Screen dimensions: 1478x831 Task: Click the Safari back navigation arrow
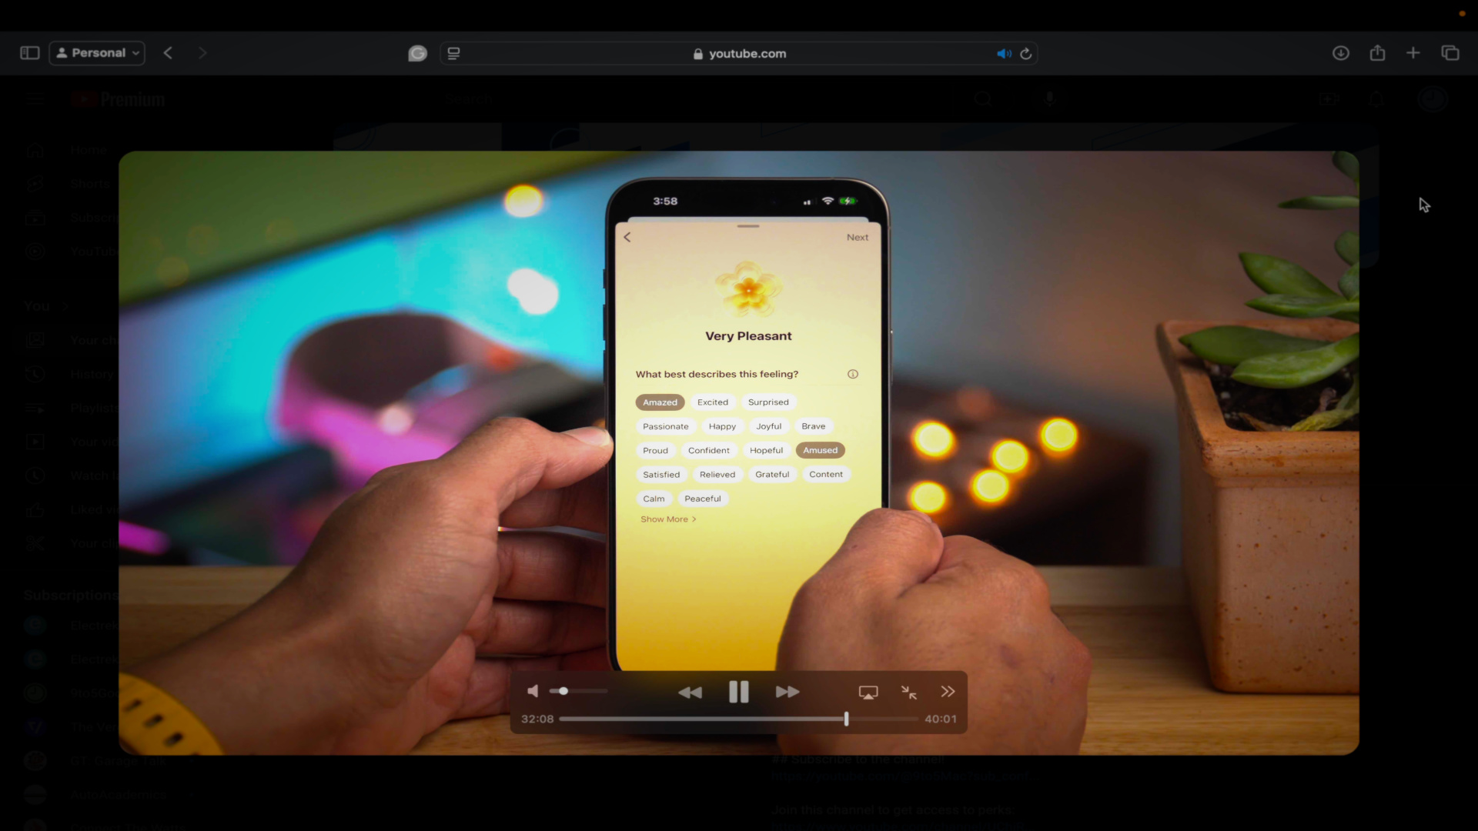pos(168,53)
